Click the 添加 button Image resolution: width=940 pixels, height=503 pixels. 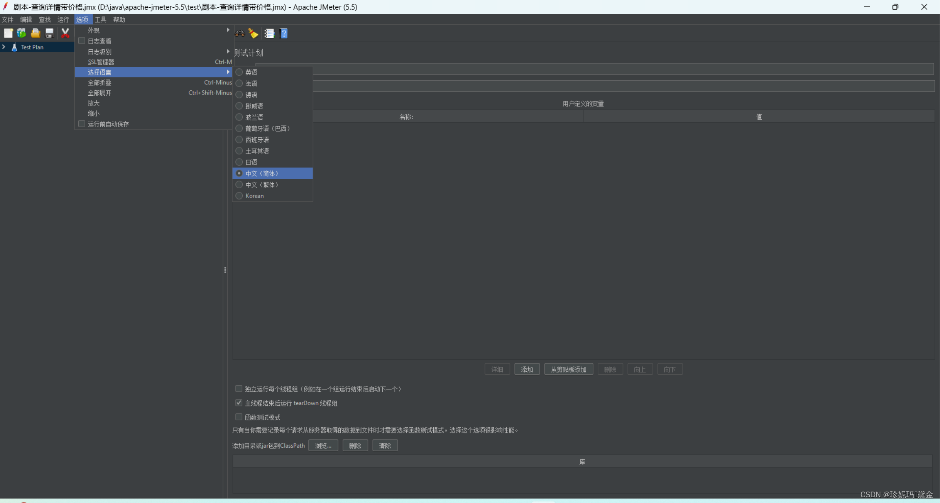[527, 369]
